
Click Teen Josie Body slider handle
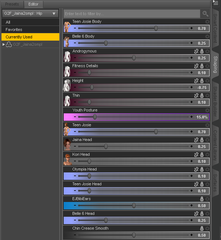156,28
